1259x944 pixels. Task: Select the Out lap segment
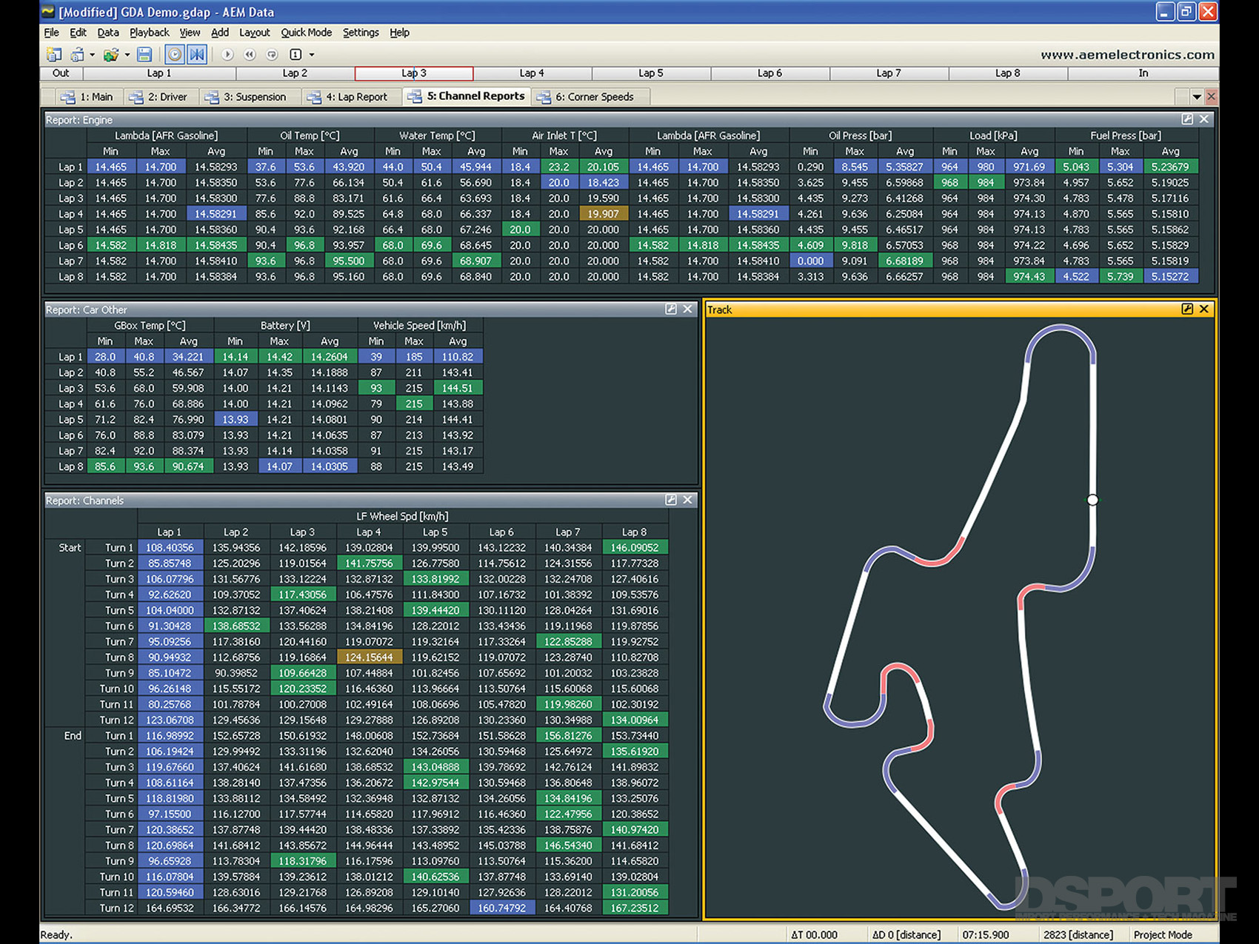[x=61, y=73]
